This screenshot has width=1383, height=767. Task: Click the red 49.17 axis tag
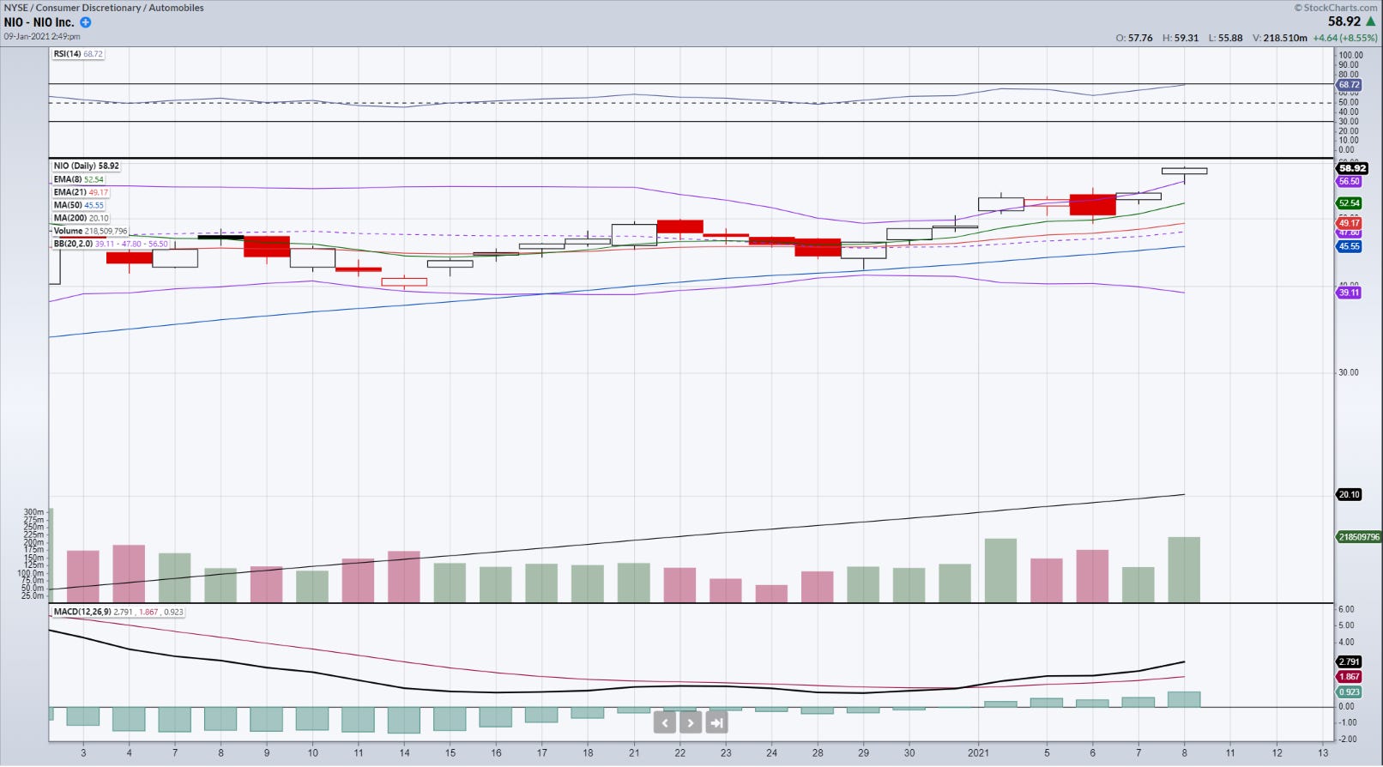[1349, 223]
